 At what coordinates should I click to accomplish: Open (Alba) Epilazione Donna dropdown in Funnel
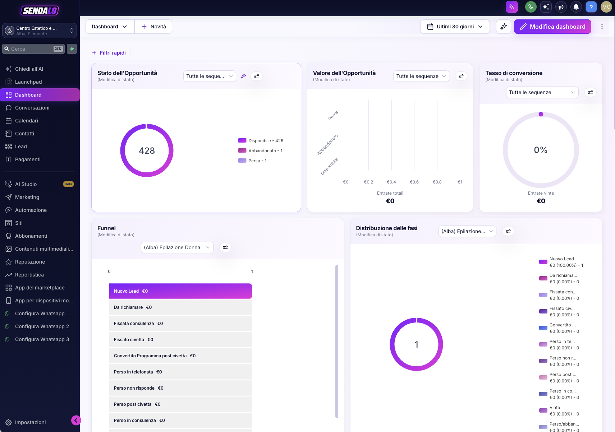(x=177, y=247)
